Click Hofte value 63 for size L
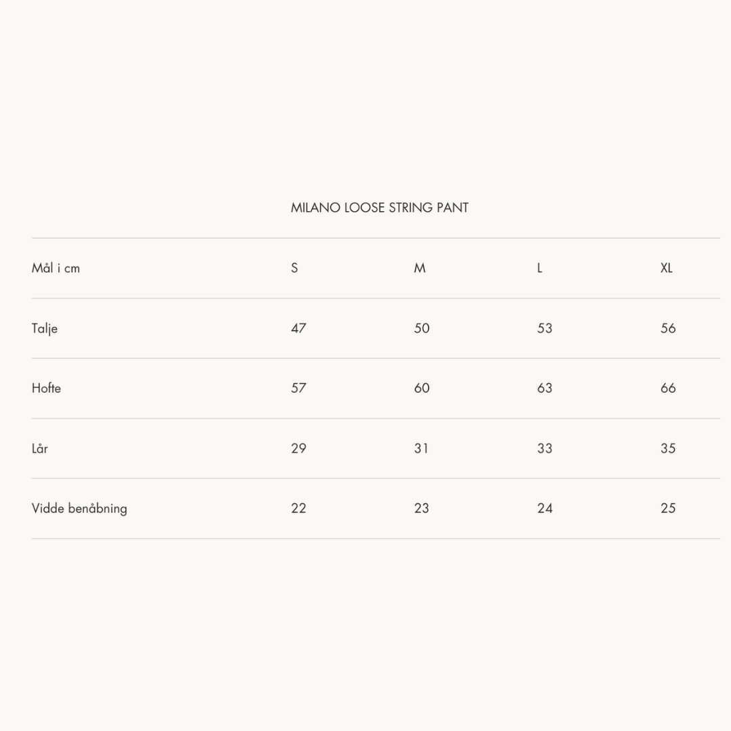The image size is (731, 731). [545, 388]
